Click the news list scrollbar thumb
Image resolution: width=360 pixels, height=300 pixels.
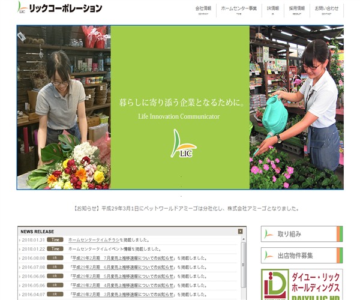[244, 265]
